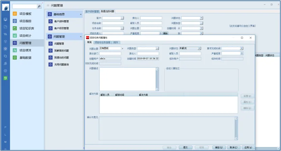281x151 pixels.
Task: Open 创建时间 到 dropdown in background form
Action: click(x=201, y=33)
